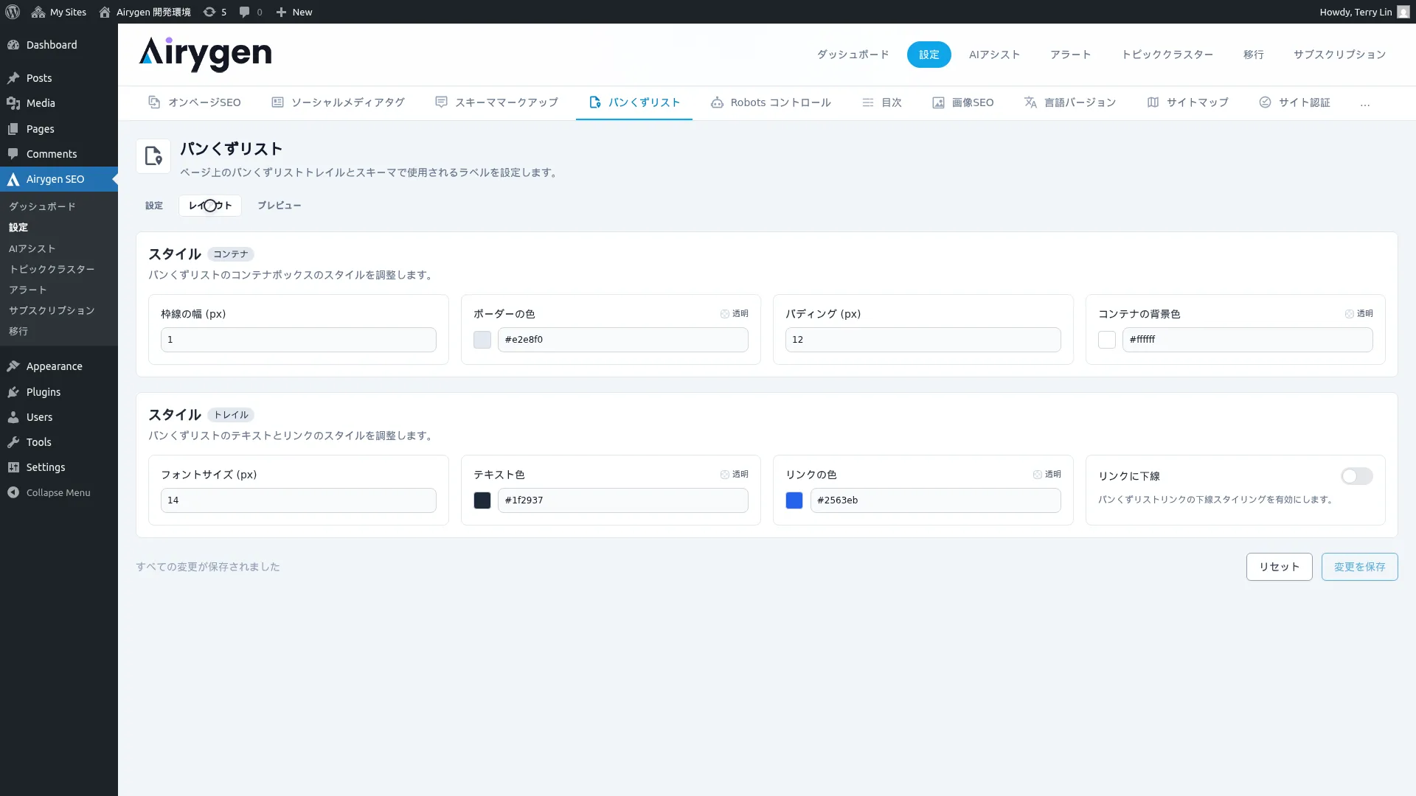
Task: Click the Airygen SEO logo icon in sidebar
Action: pyautogui.click(x=13, y=179)
